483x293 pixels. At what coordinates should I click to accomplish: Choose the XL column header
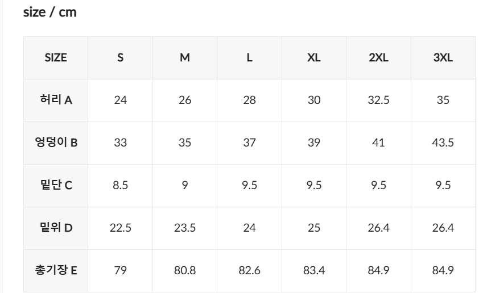point(314,57)
